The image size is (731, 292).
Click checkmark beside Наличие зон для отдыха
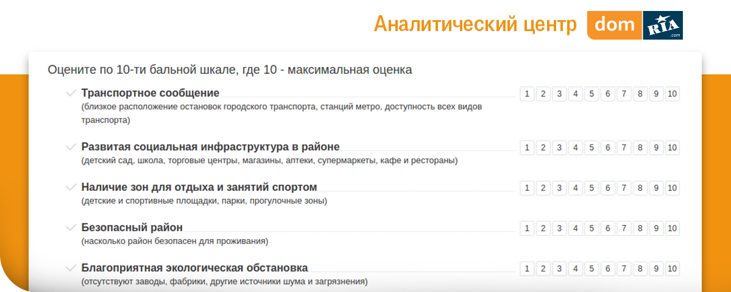pos(71,187)
